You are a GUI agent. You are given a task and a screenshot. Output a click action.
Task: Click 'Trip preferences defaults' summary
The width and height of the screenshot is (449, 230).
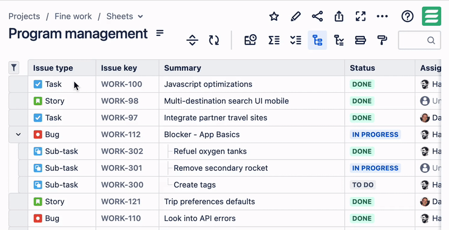pyautogui.click(x=209, y=201)
